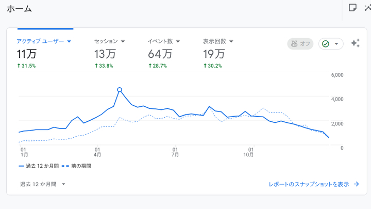Expand the アクティブ ユーザー metric dropdown

point(69,41)
